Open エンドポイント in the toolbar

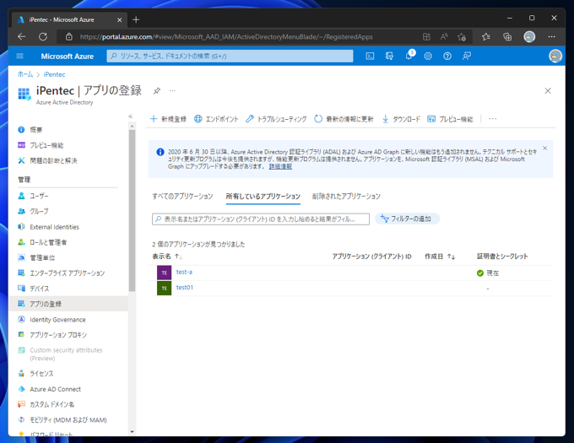tap(216, 119)
